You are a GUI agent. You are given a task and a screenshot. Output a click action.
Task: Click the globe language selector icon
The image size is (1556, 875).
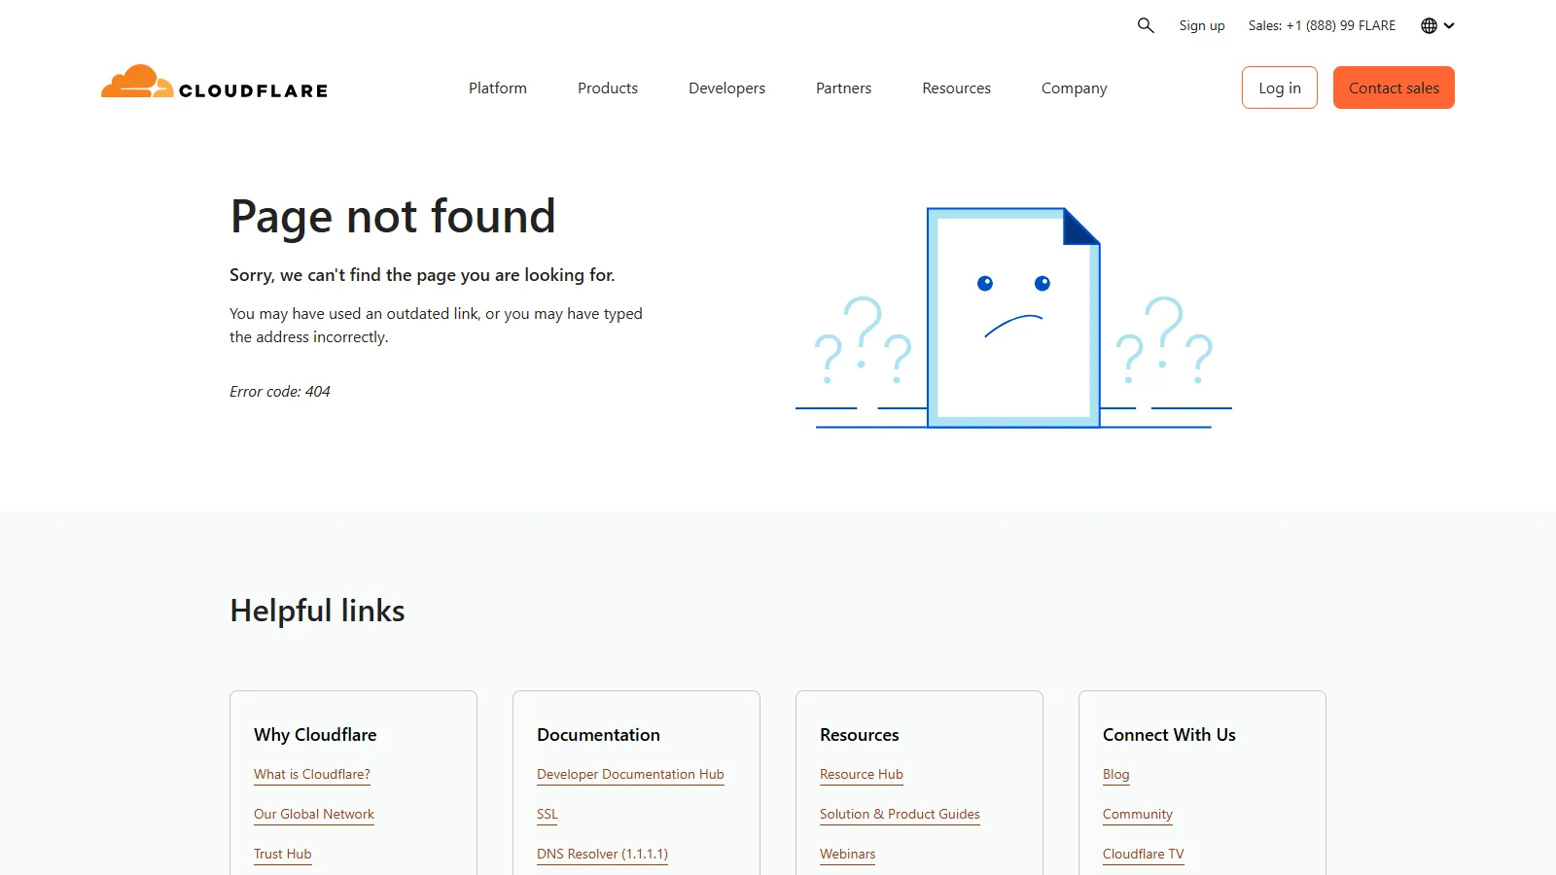click(1428, 25)
